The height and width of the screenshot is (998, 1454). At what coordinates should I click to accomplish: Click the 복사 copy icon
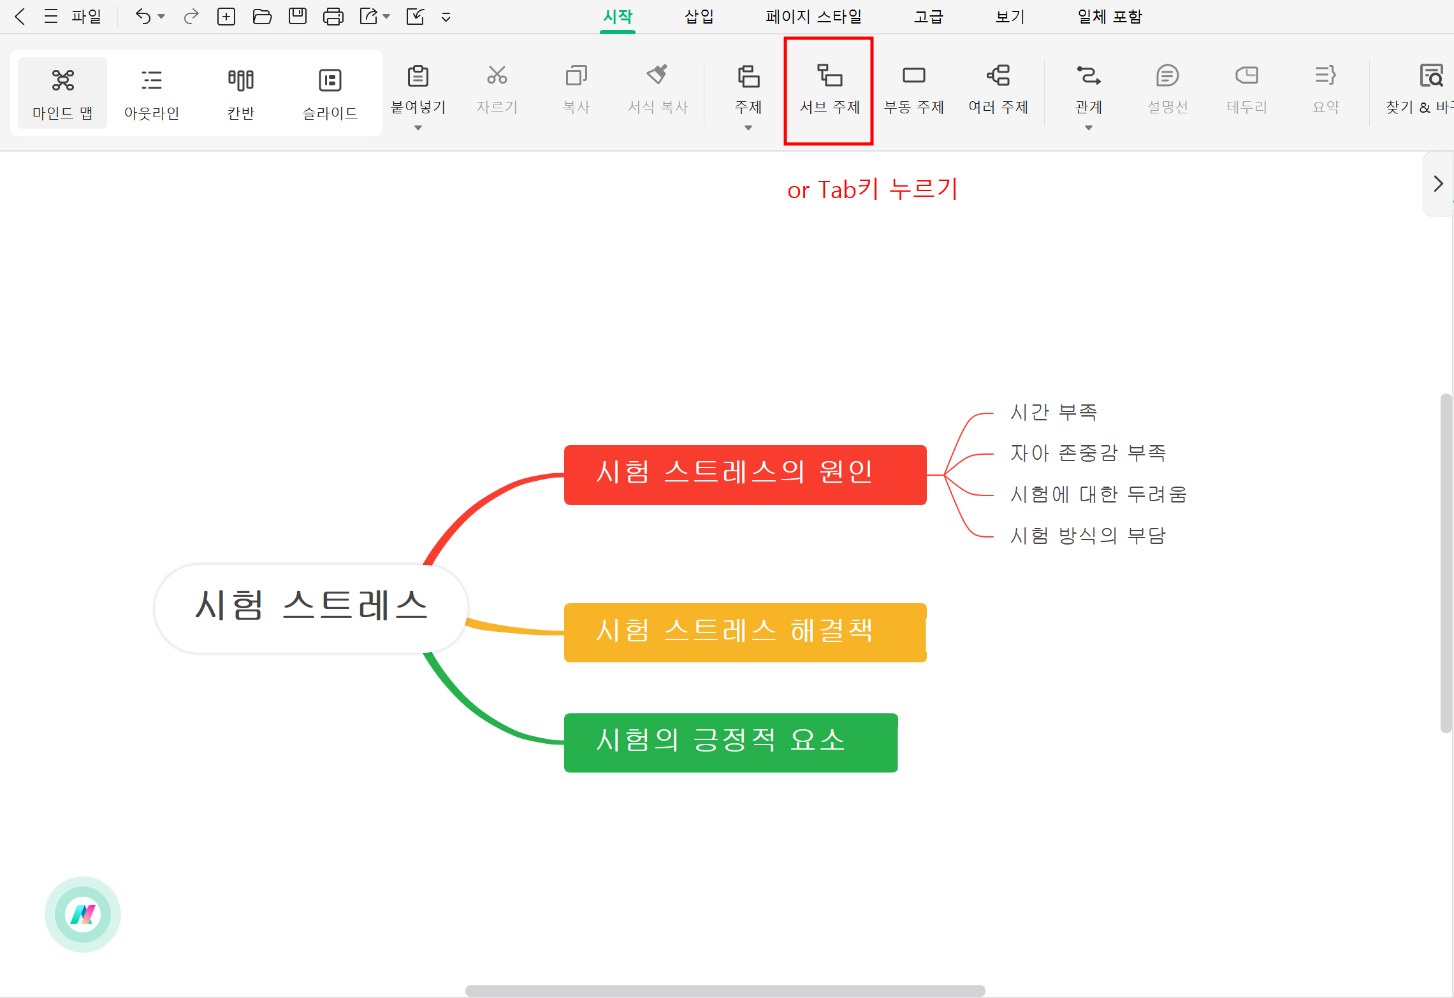[x=576, y=75]
